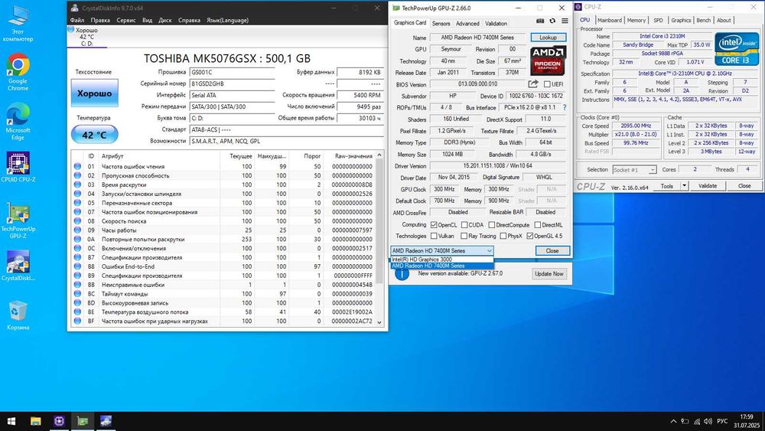Viewport: 765px width, 431px height.
Task: Open the Сервис menu in CrystalDiskInfo
Action: pos(126,21)
